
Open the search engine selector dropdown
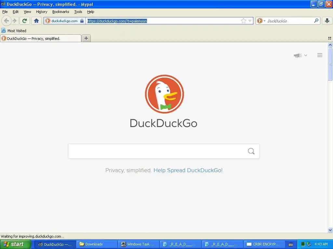point(261,21)
